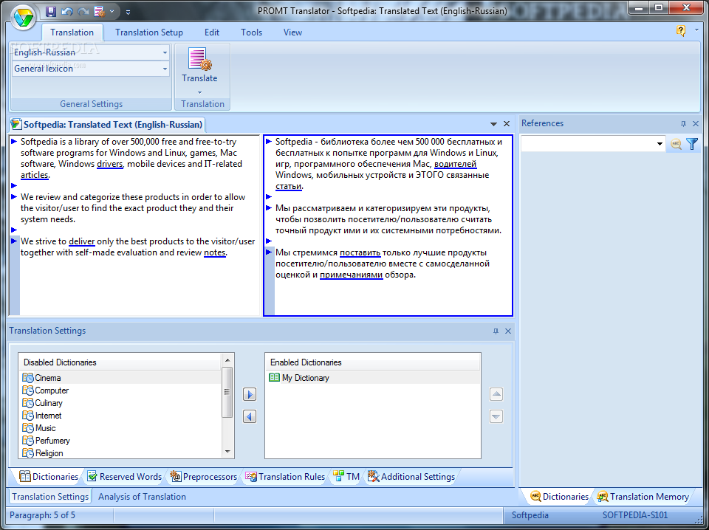Open the Additional Settings tab
This screenshot has height=530, width=709.
(411, 477)
